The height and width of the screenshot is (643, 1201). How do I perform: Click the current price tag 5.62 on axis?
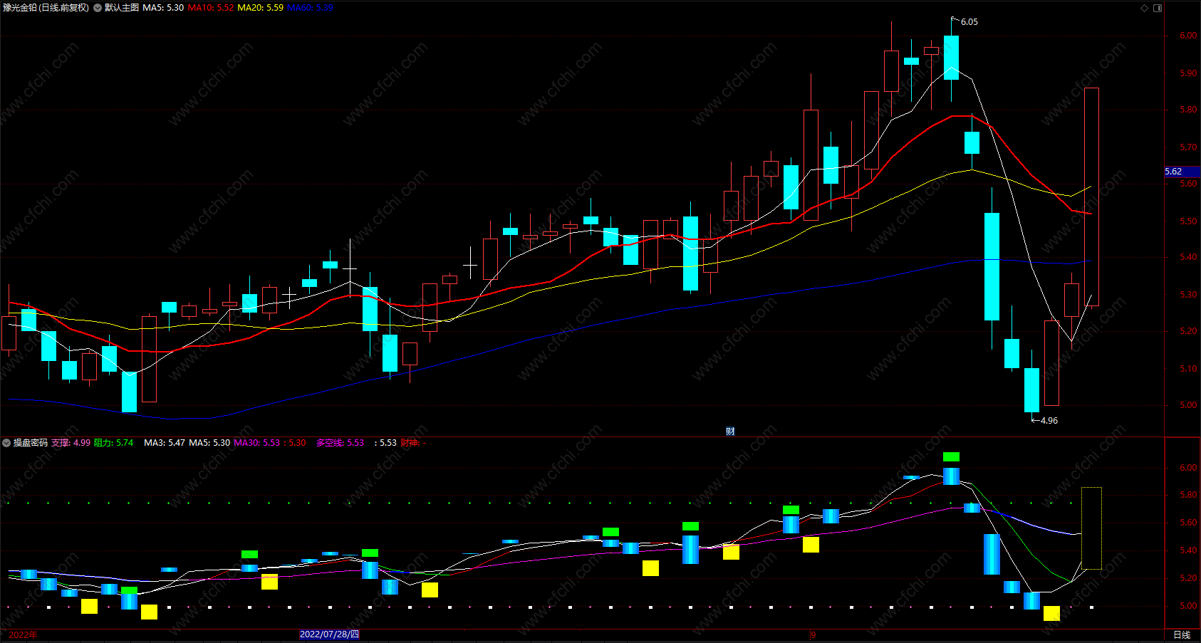1182,172
